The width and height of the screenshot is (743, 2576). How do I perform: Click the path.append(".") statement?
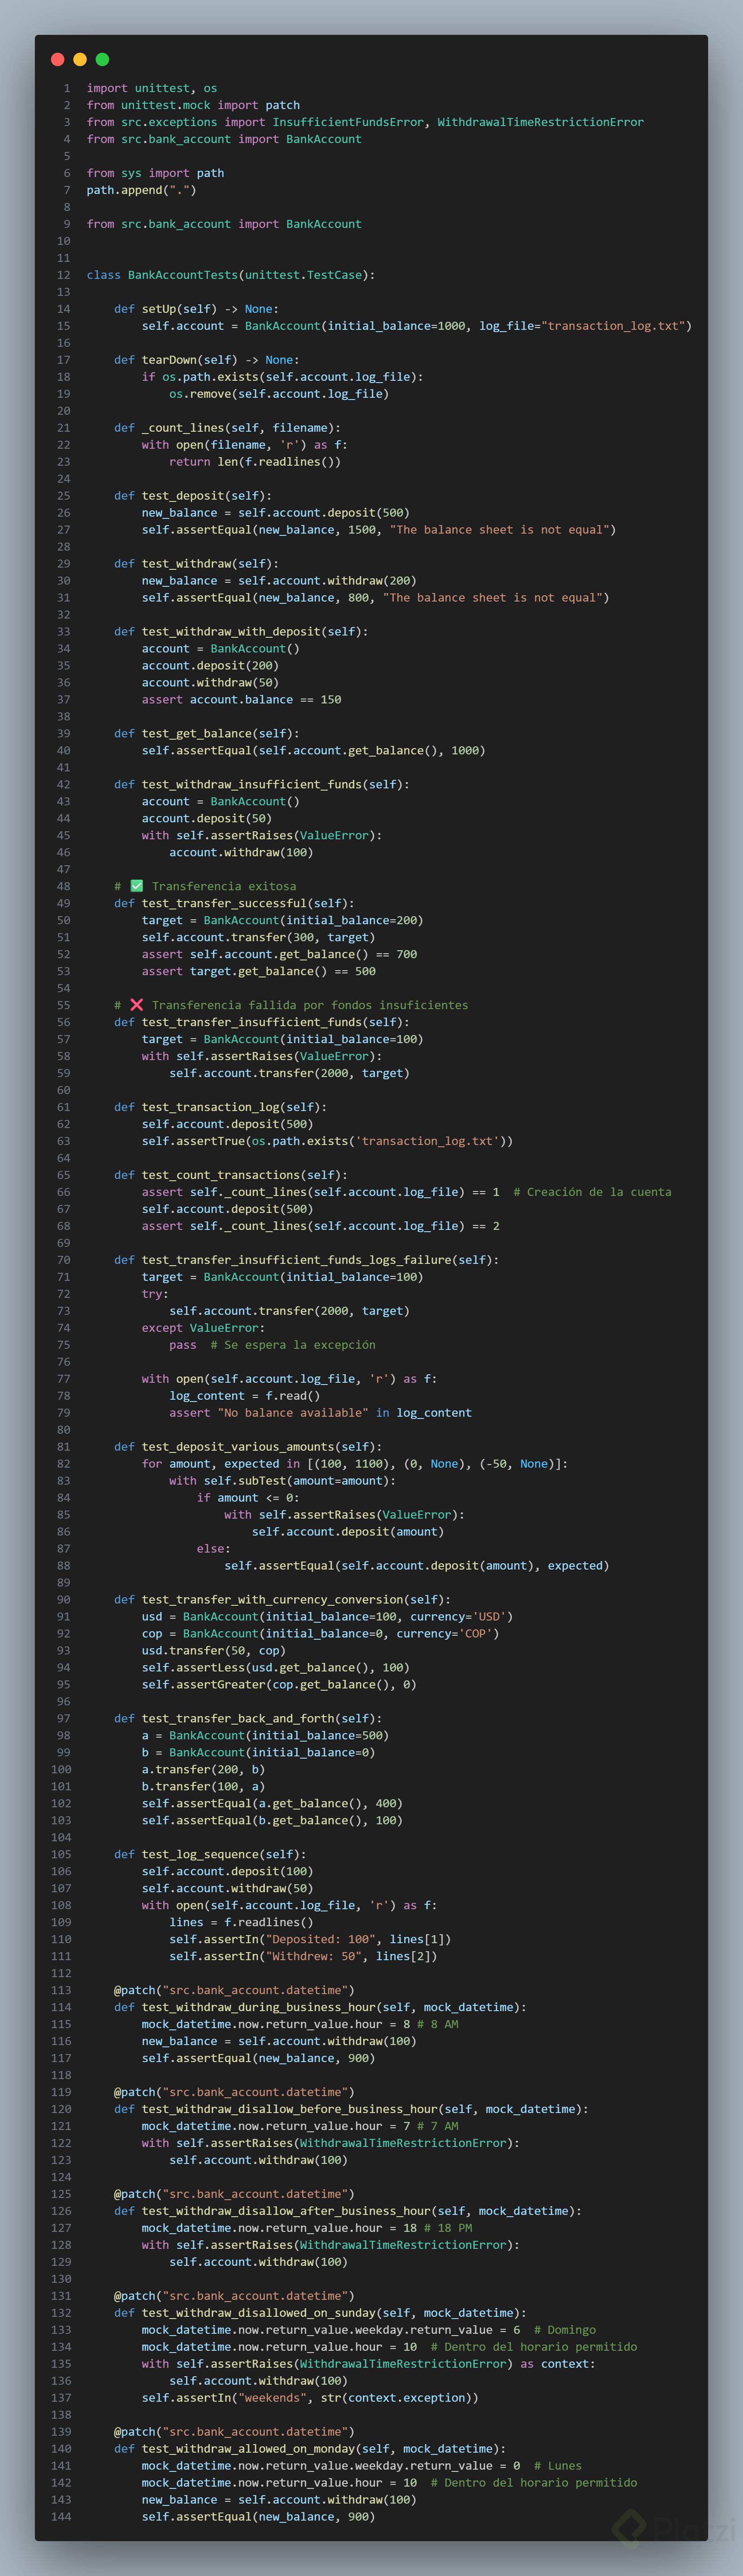(141, 190)
